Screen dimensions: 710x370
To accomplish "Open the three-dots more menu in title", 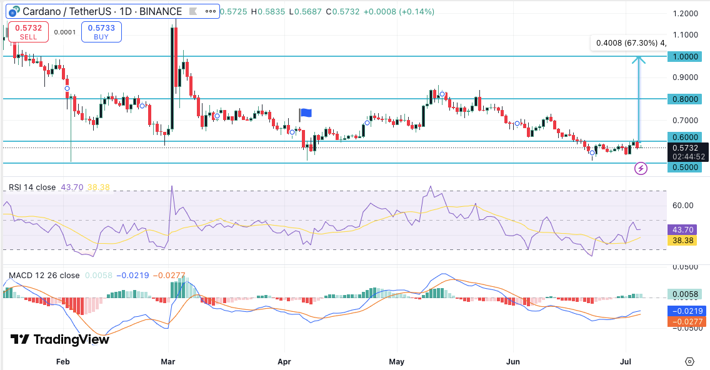I will coord(211,11).
